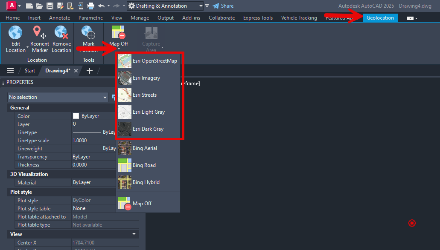
Task: Redo the undone action
Action: (x=116, y=6)
